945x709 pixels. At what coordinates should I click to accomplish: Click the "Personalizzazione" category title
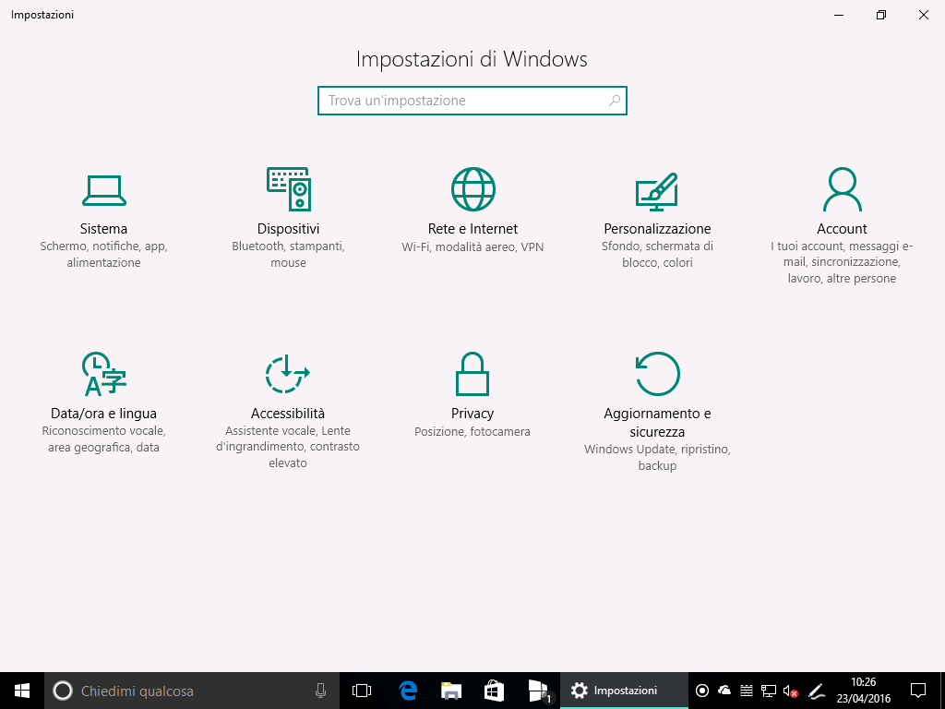click(657, 229)
